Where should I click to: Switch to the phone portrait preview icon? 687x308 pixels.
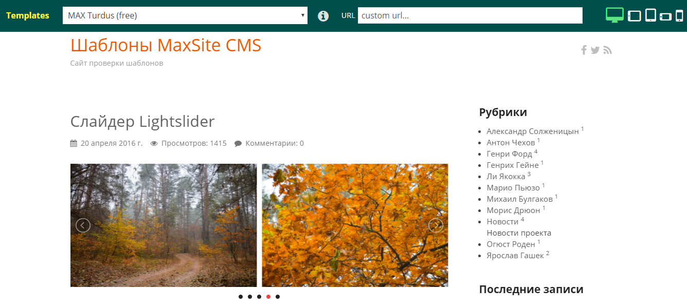tap(650, 15)
